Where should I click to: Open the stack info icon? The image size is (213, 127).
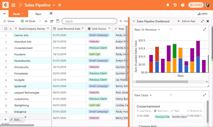click(x=60, y=5)
